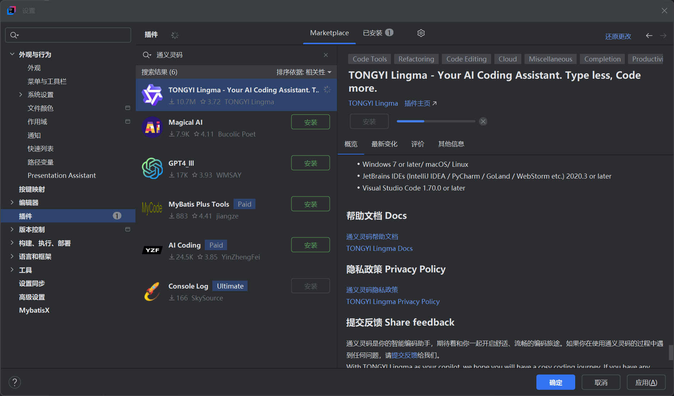
Task: Open the 通义灵码帮助文档 link
Action: (x=372, y=237)
